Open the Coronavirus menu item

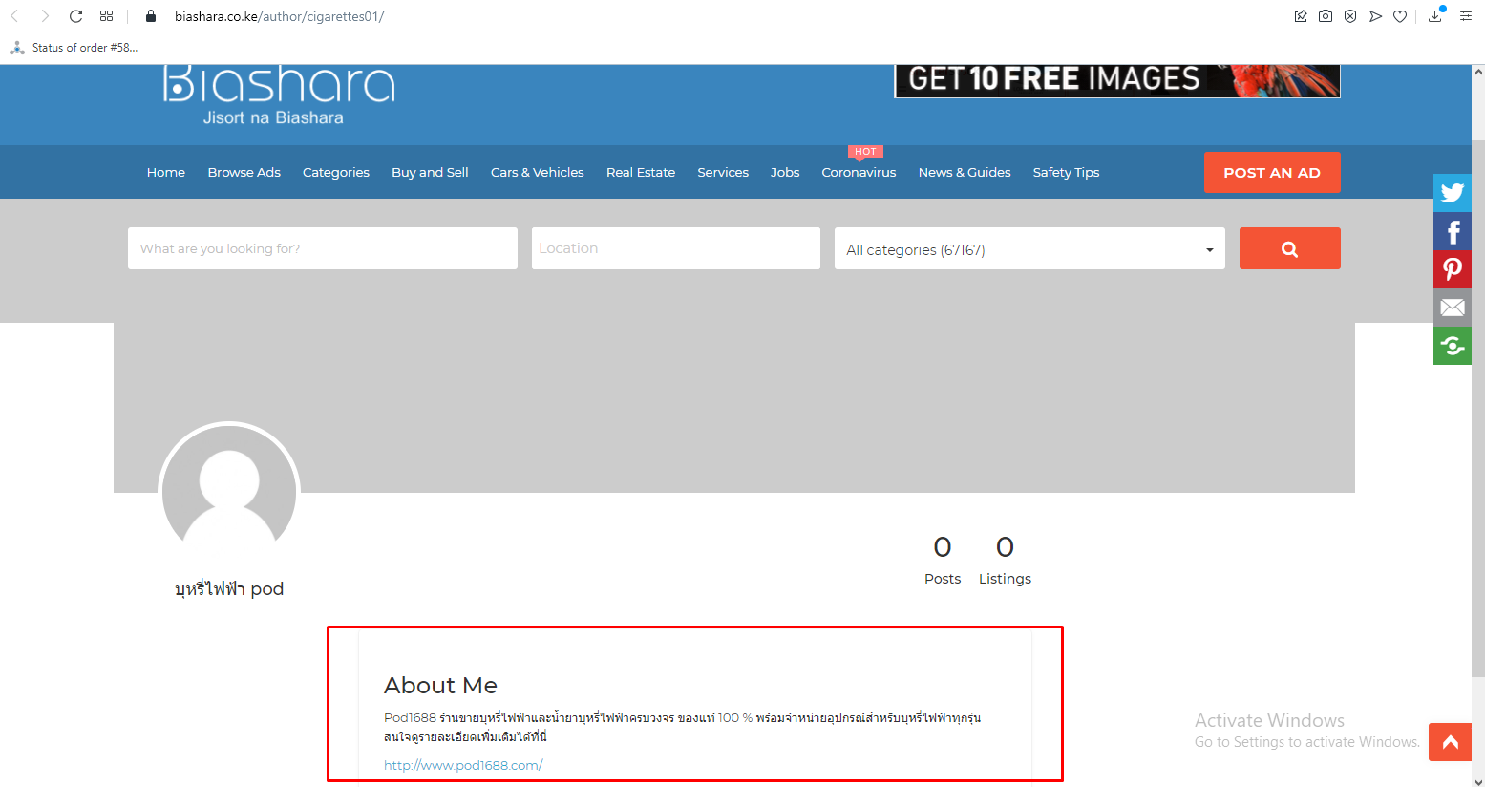point(859,173)
